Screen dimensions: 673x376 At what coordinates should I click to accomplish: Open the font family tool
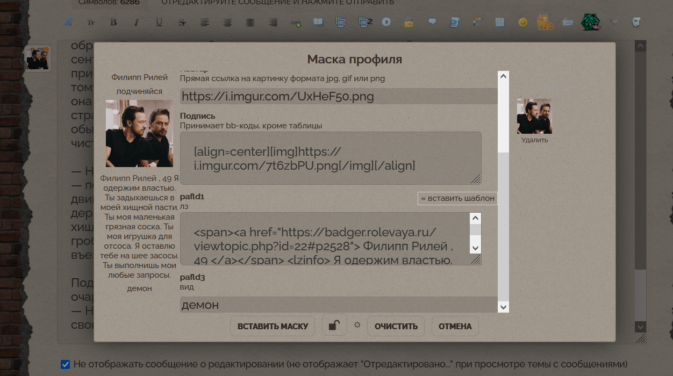(x=68, y=23)
